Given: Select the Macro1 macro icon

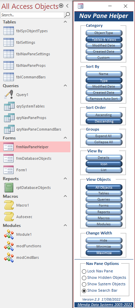Looking at the screenshot, I should tap(9, 205).
